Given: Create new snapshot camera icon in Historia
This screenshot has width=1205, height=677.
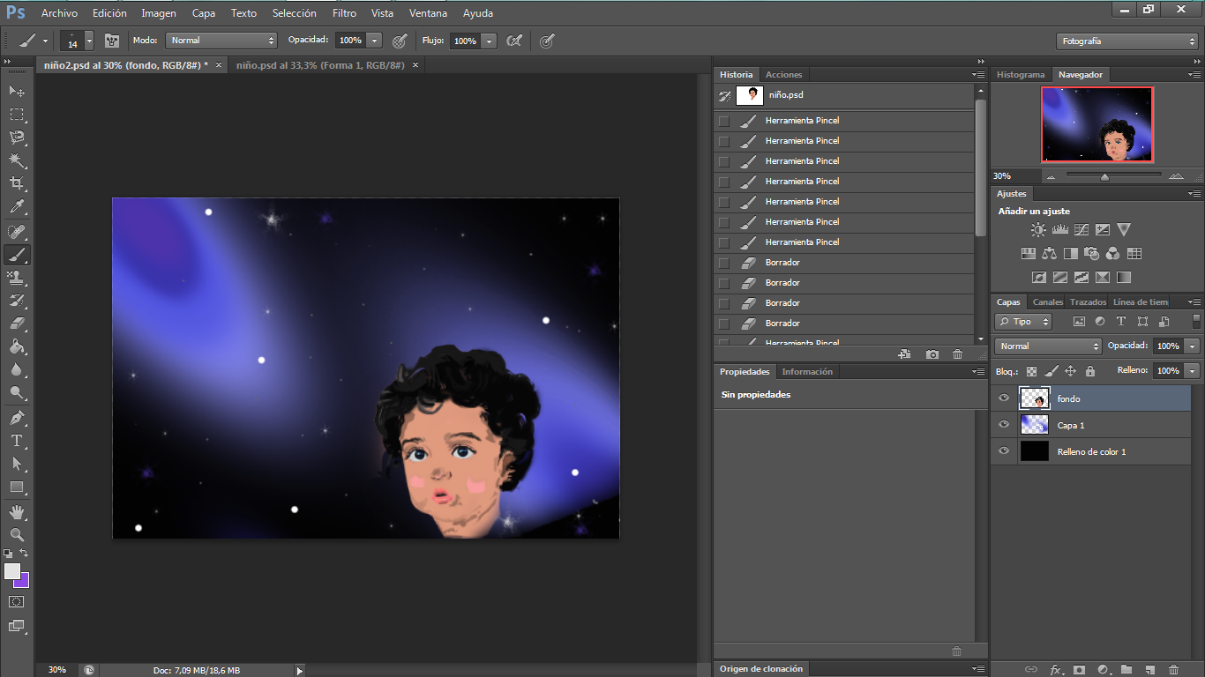Looking at the screenshot, I should (x=932, y=354).
